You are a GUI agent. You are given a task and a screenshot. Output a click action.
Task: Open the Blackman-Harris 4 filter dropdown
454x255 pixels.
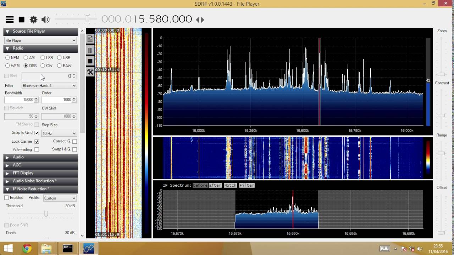tap(49, 85)
